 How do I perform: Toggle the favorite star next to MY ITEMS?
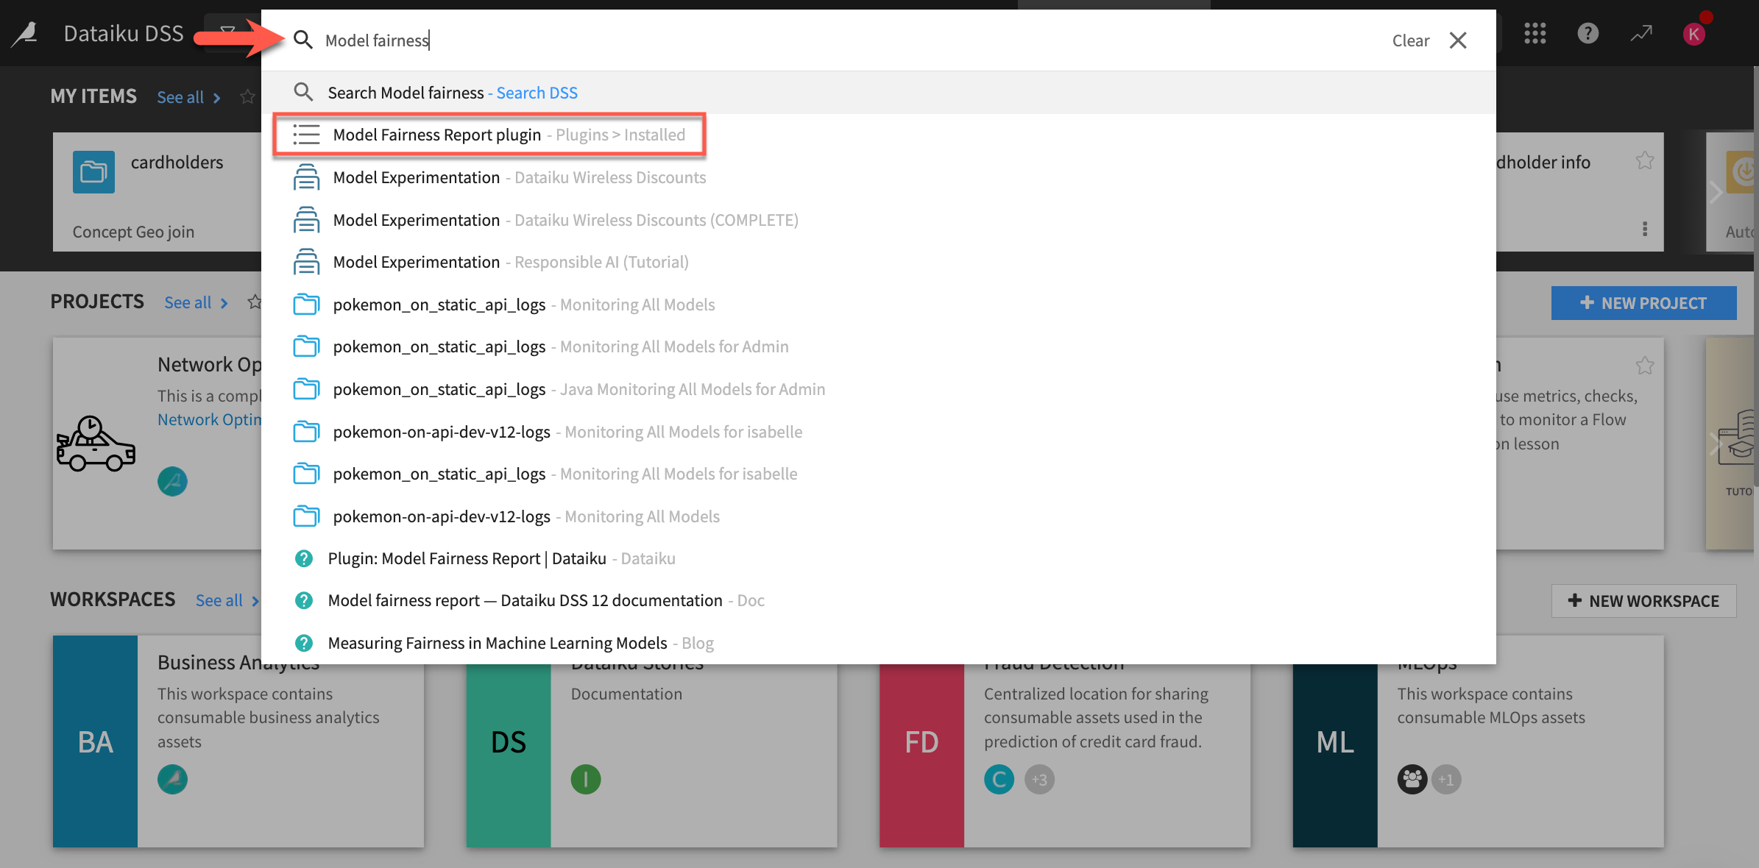pyautogui.click(x=247, y=96)
